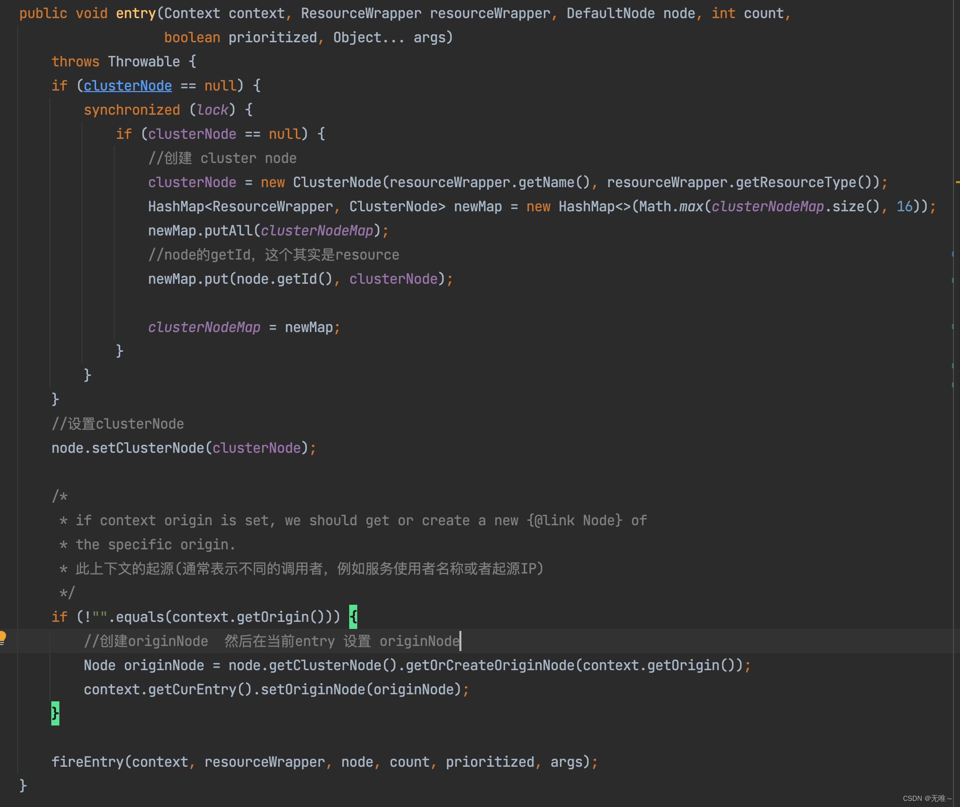The image size is (960, 807).
Task: Click the getOrCreateOriginNode call
Action: coord(490,665)
